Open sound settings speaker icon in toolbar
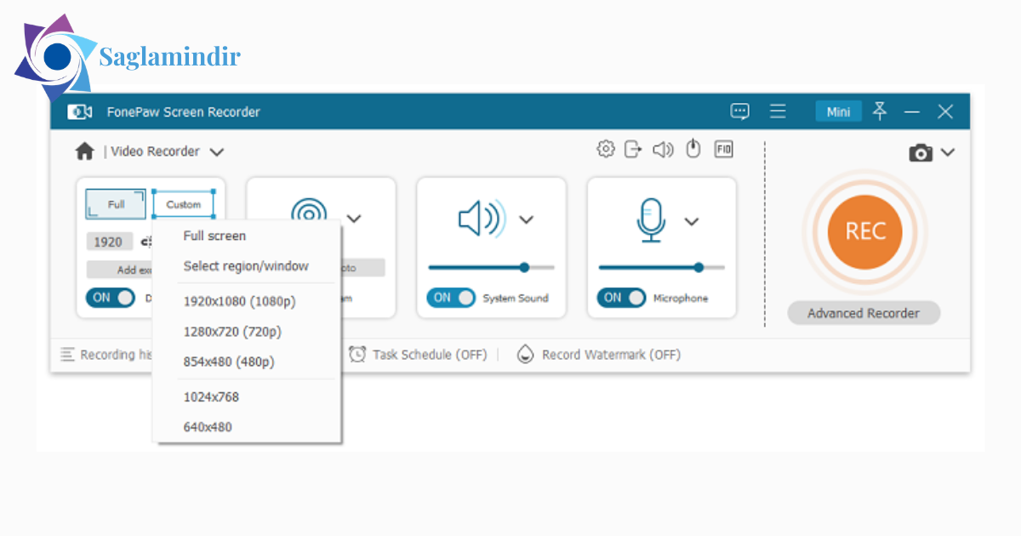This screenshot has height=536, width=1021. pyautogui.click(x=663, y=150)
